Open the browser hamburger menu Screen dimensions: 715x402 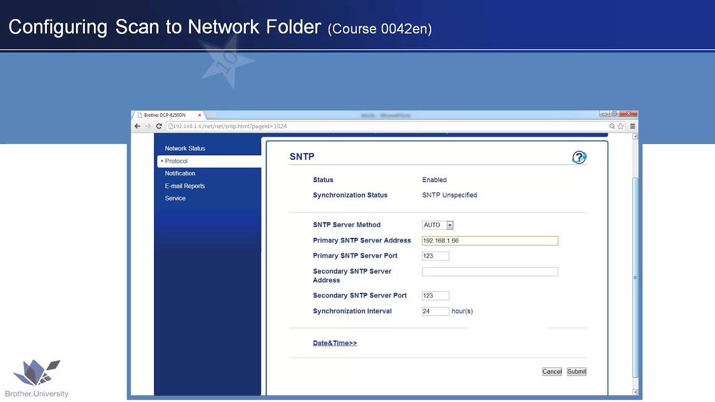632,126
